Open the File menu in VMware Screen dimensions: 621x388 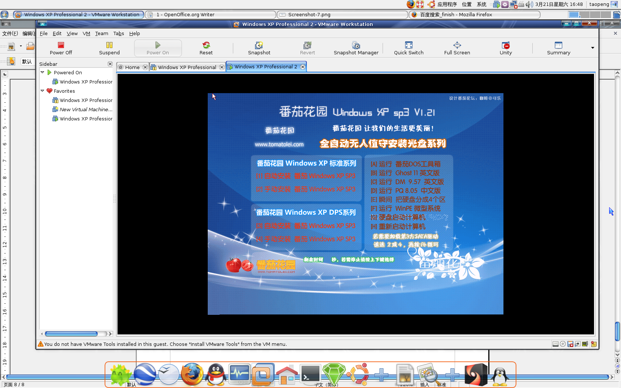coord(44,33)
